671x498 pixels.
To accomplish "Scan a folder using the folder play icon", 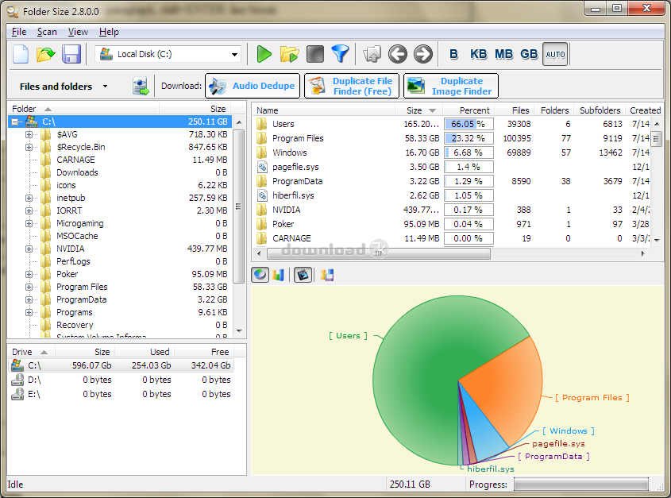I will point(290,54).
